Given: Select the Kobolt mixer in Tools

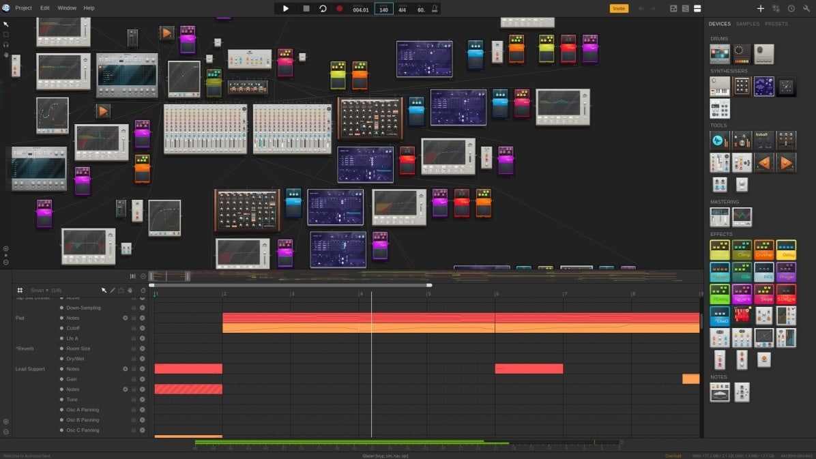Looking at the screenshot, I should (x=763, y=141).
